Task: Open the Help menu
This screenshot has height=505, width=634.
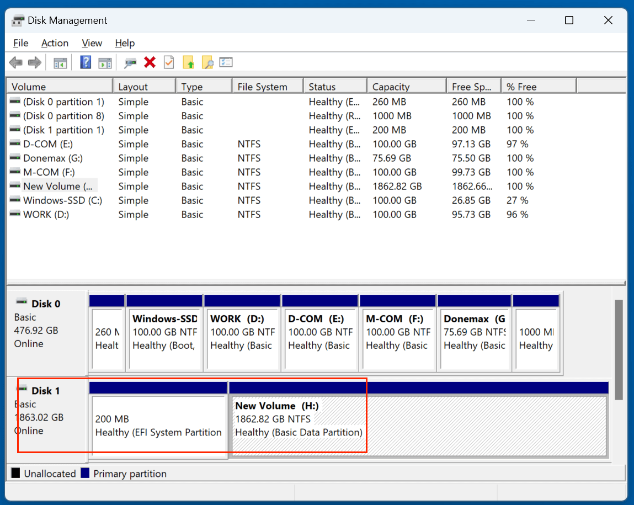Action: pos(125,43)
